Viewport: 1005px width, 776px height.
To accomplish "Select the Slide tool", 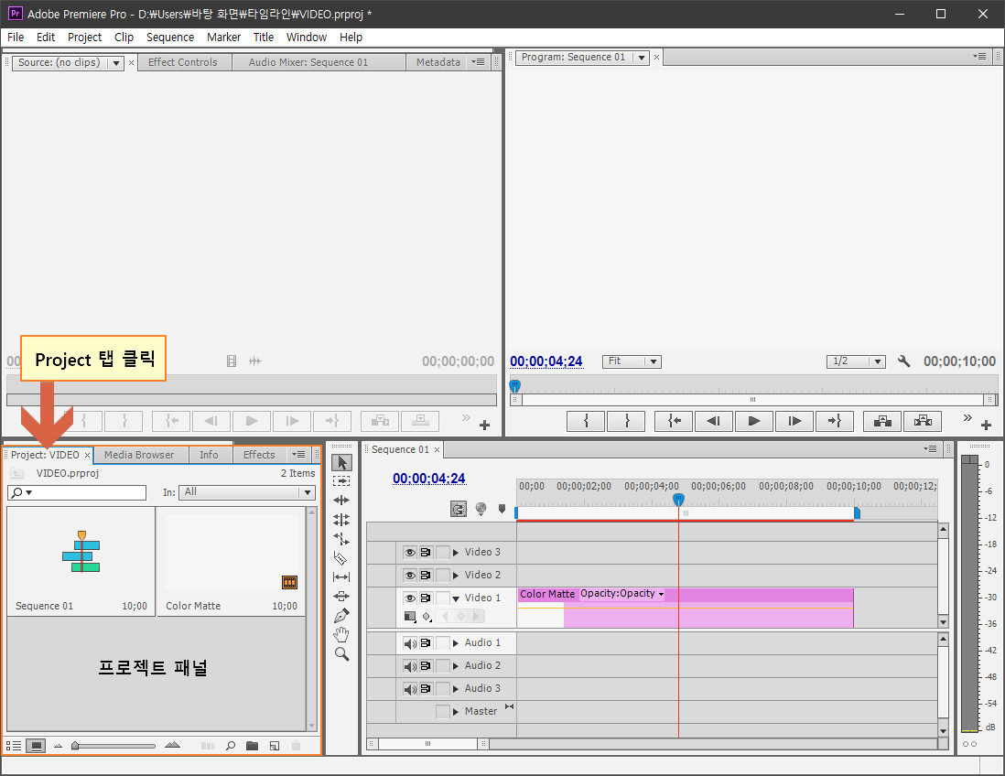I will tap(341, 596).
